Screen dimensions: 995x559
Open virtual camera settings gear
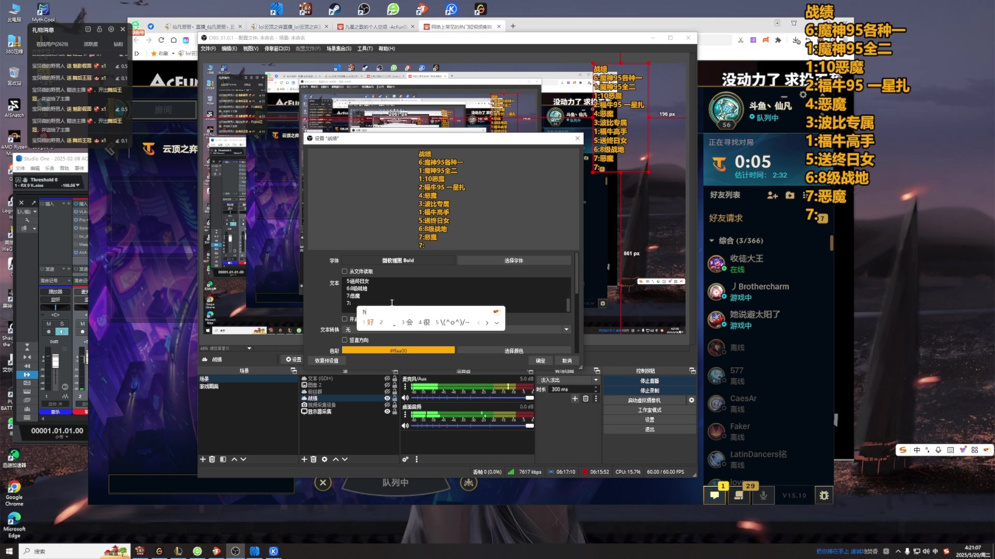click(x=691, y=400)
